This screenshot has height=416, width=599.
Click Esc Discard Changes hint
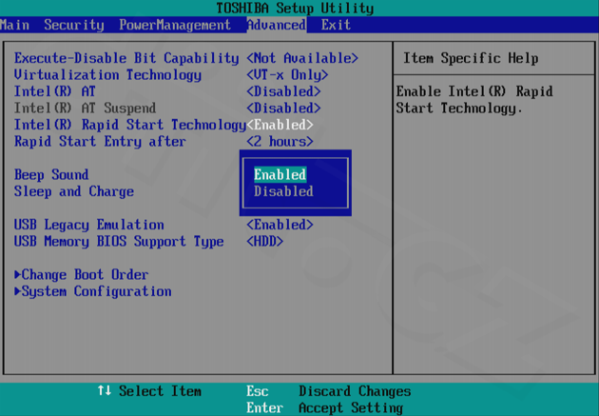pos(329,391)
